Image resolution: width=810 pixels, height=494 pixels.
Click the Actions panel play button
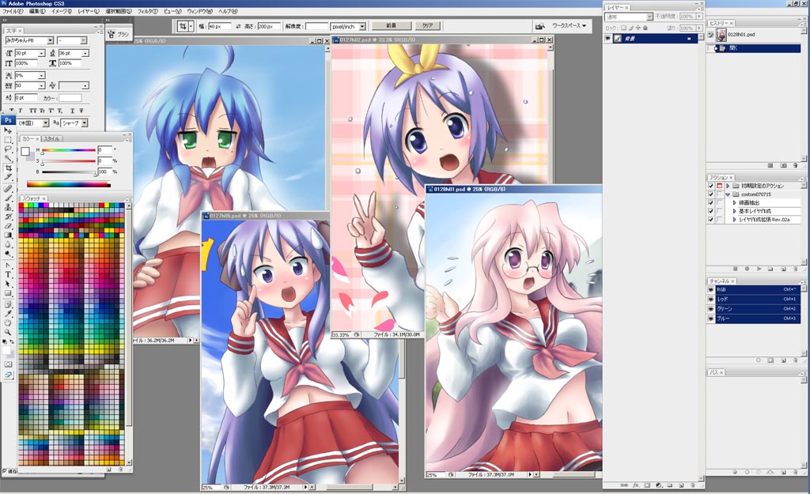759,269
